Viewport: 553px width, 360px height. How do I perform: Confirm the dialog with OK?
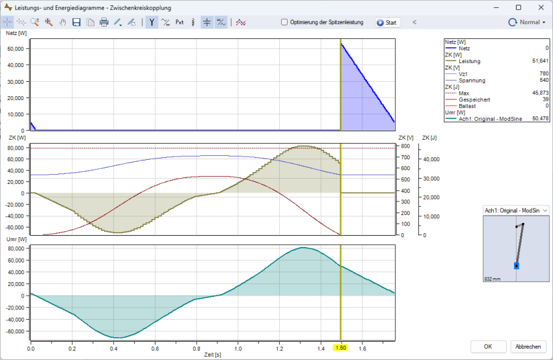tap(488, 346)
